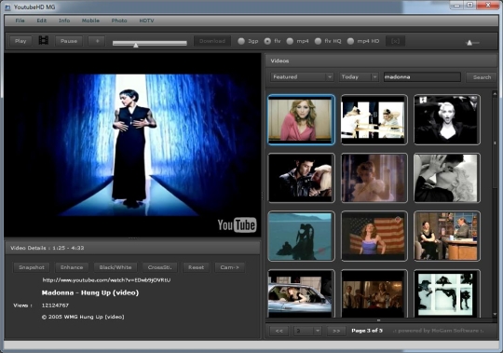The image size is (503, 353).
Task: Click the volume slider at the toolbar's right end
Action: 472,42
